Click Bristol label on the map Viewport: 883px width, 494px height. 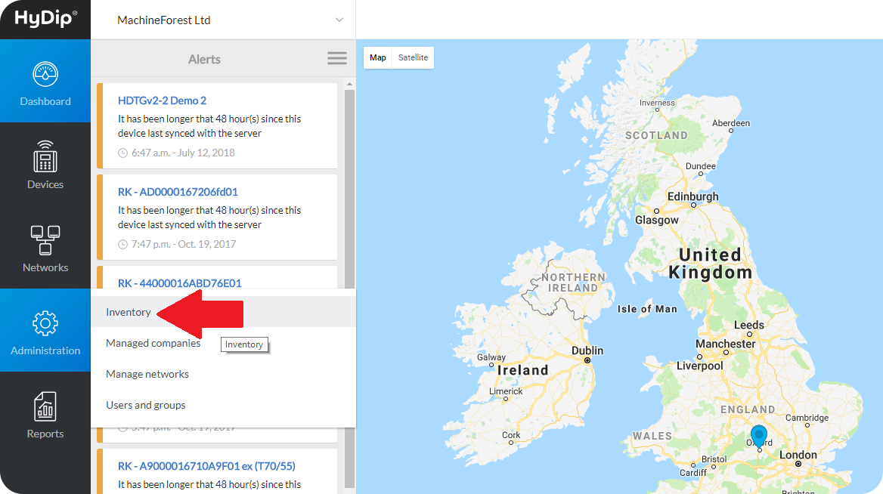[714, 459]
